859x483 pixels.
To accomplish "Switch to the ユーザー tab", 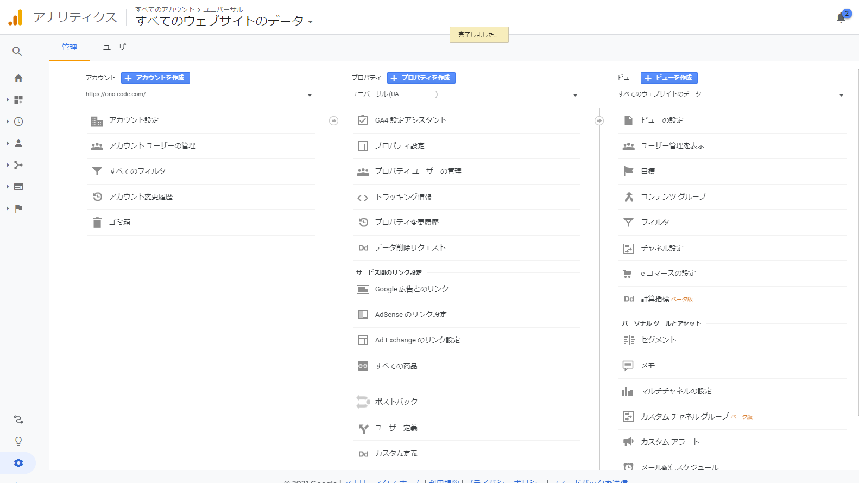I will pyautogui.click(x=118, y=48).
